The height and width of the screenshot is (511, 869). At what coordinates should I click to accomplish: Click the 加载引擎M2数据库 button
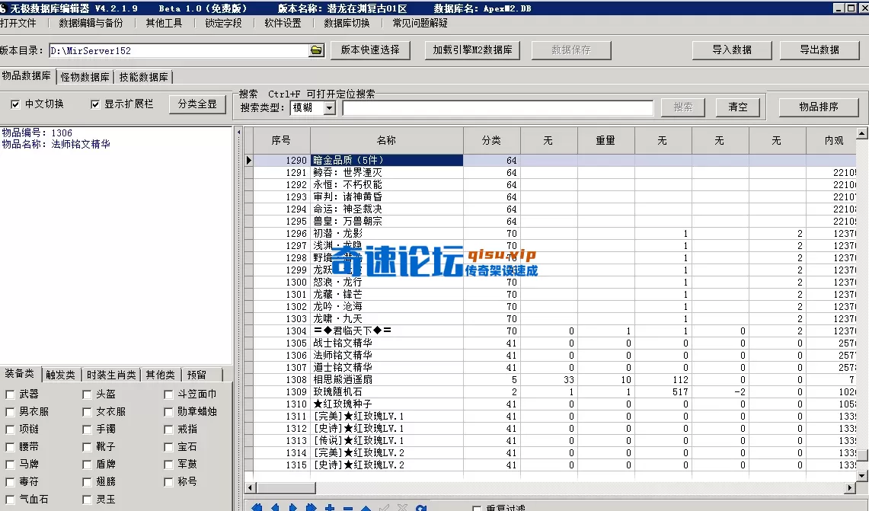(472, 50)
